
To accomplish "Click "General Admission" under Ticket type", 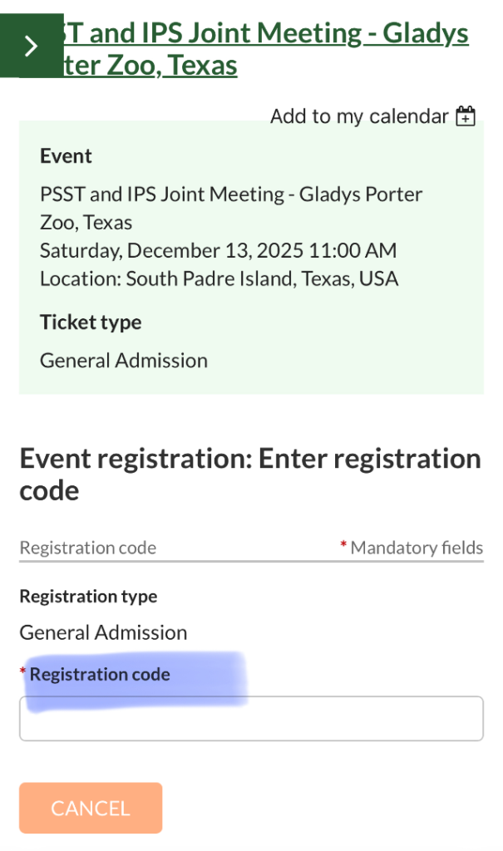I will (x=123, y=360).
